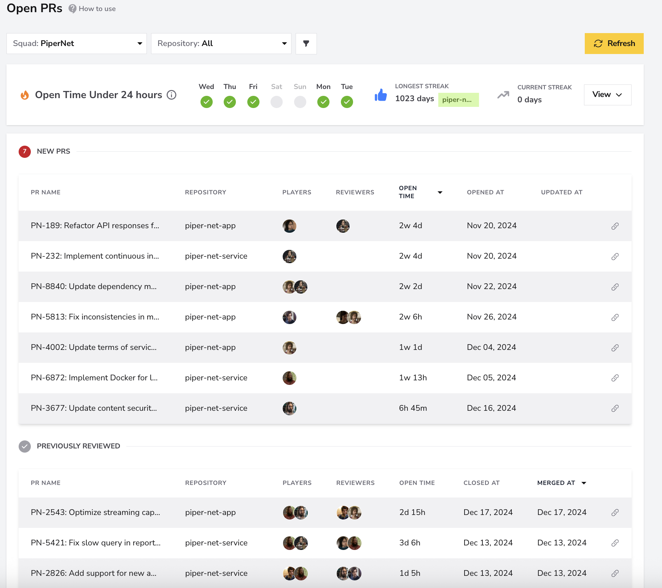
Task: Click the UPDATED AT column header
Action: point(562,192)
